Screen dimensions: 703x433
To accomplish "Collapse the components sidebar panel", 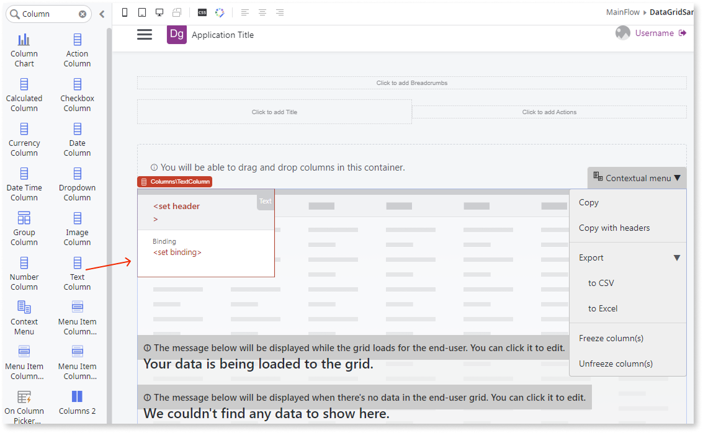I will 101,13.
